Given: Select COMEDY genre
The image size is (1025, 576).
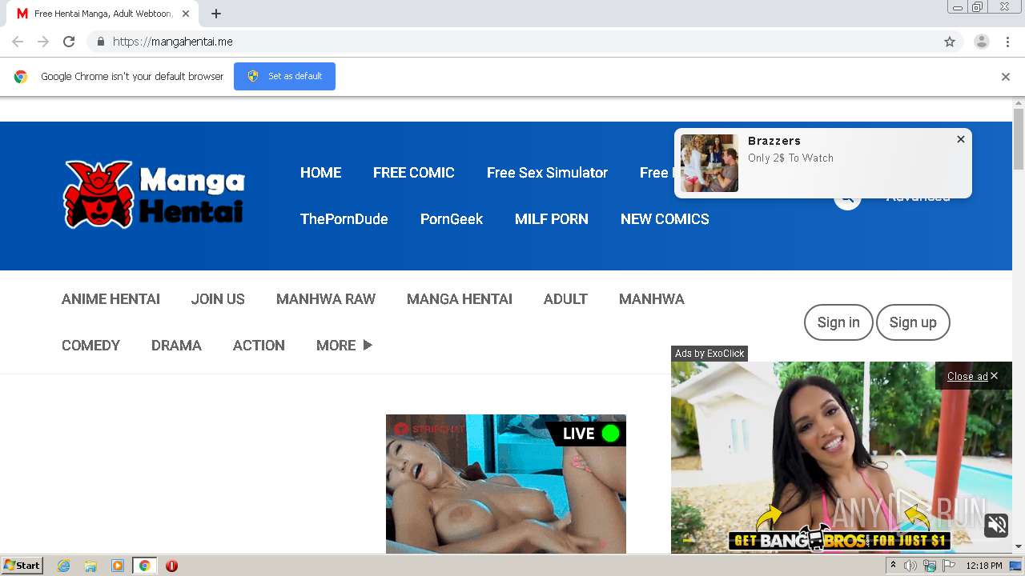Looking at the screenshot, I should 90,346.
